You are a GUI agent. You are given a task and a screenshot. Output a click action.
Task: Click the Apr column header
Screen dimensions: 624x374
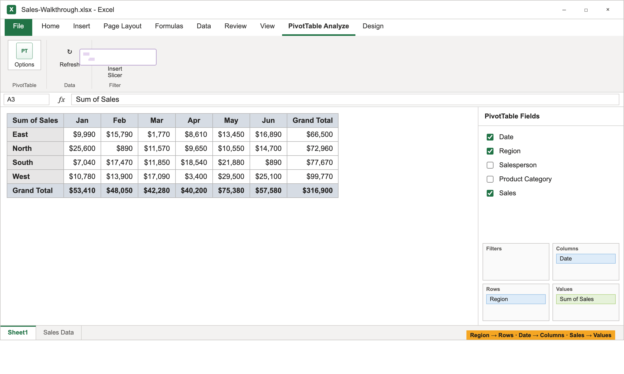click(194, 121)
